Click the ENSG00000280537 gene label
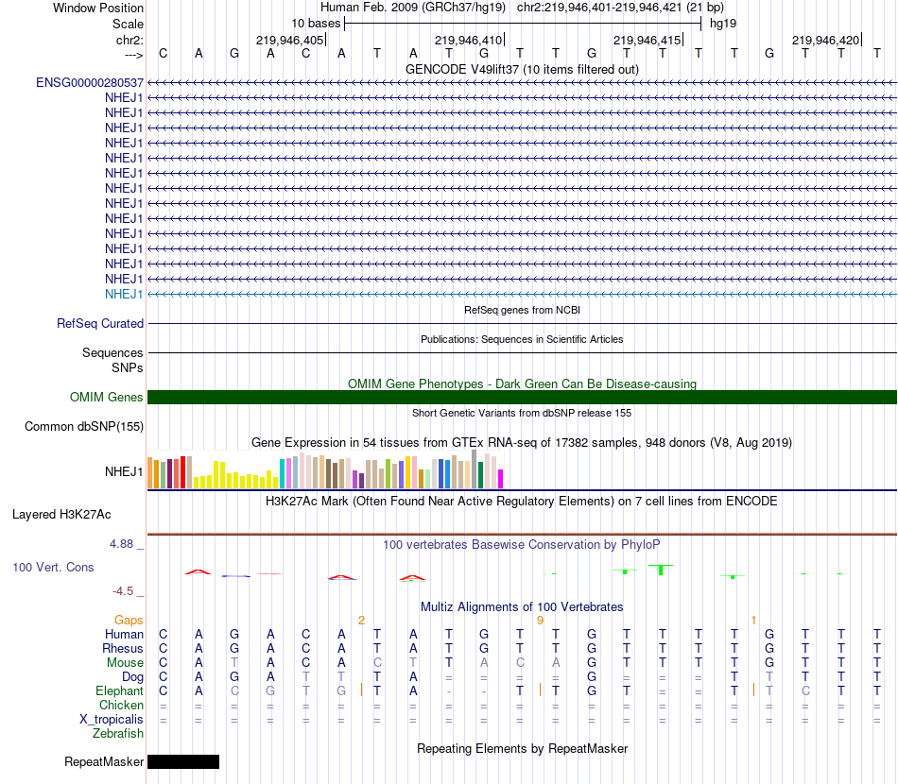 click(x=90, y=83)
